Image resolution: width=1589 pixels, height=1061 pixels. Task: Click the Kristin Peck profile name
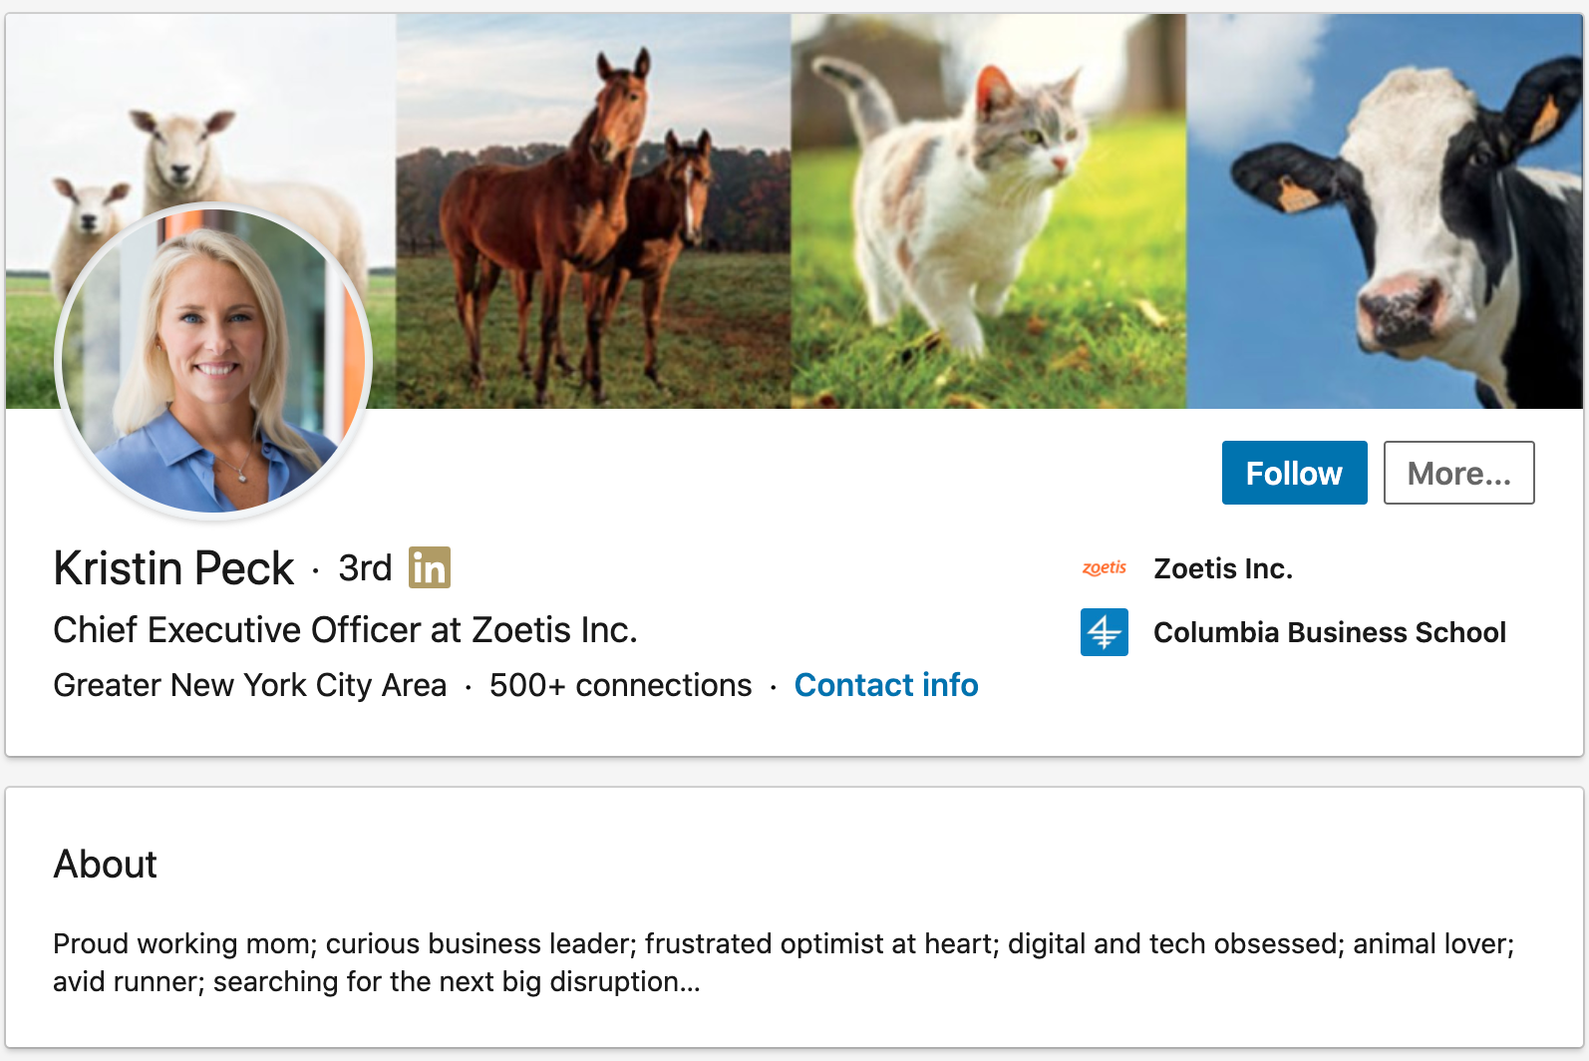click(173, 568)
